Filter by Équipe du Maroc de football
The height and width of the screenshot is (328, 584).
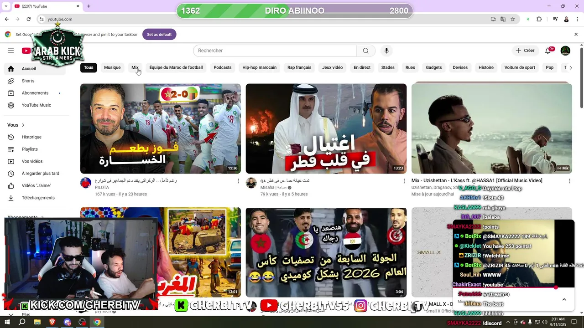click(x=176, y=67)
